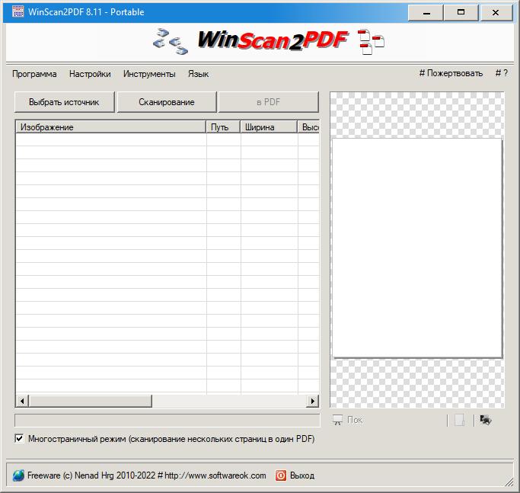Screen dimensions: 520x493
Task: Click the Пок label under preview
Action: click(x=355, y=420)
